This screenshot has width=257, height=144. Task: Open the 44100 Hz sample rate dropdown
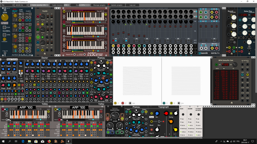(x=21, y=5)
